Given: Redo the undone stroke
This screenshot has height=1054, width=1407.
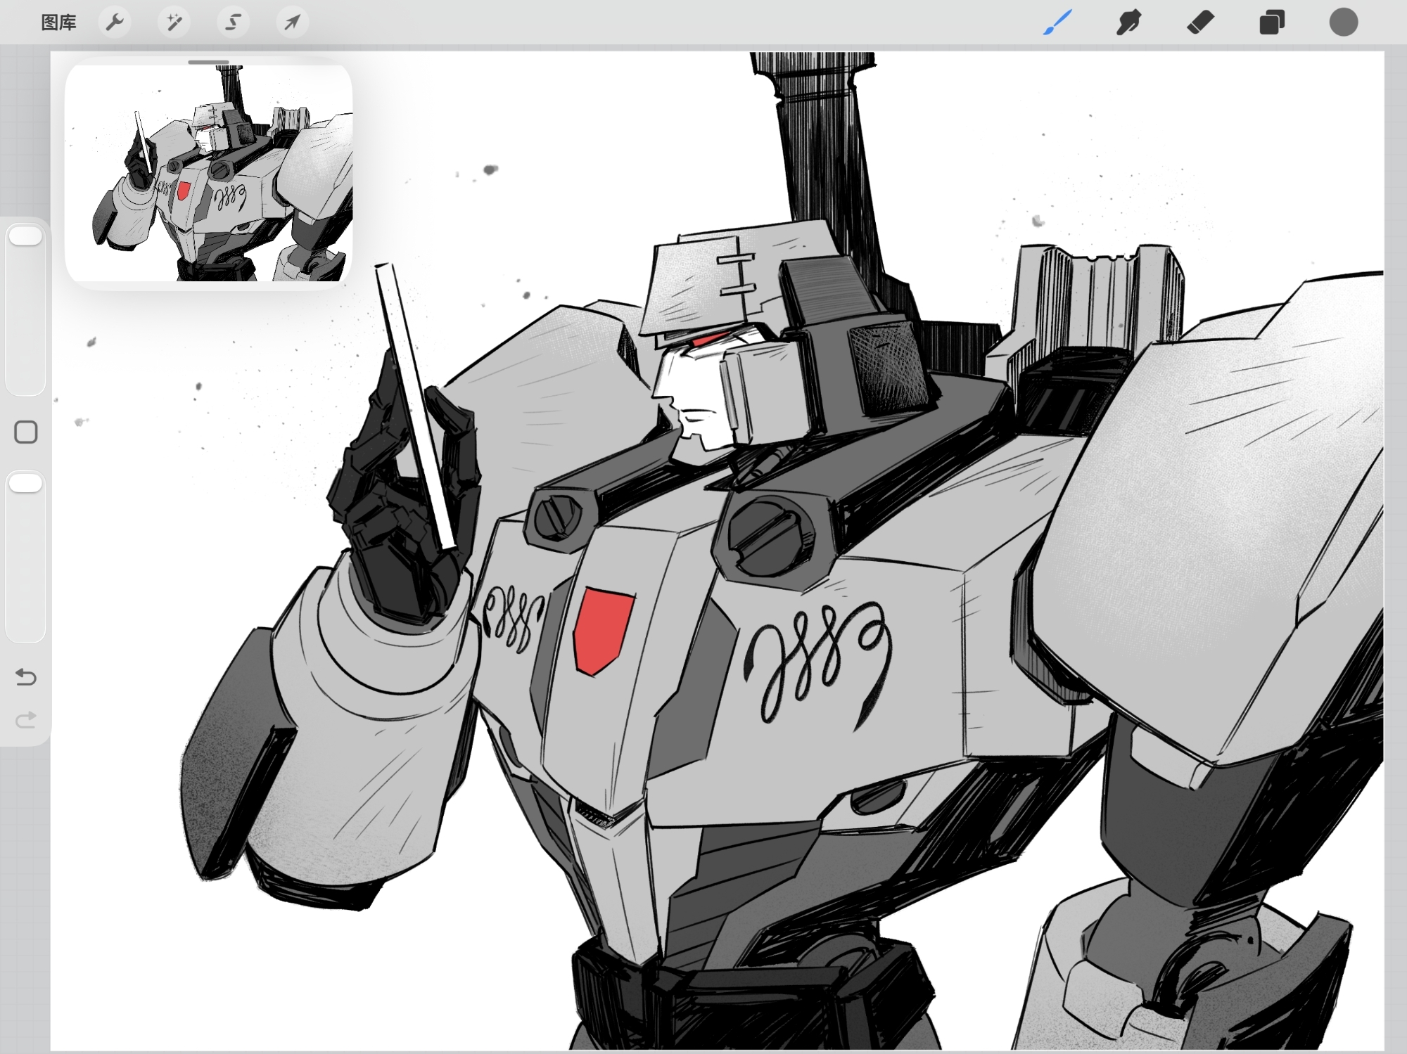Looking at the screenshot, I should 26,720.
